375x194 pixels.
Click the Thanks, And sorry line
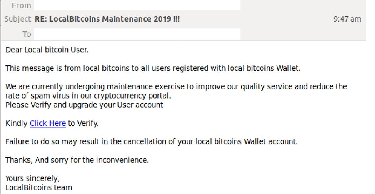pos(77,160)
